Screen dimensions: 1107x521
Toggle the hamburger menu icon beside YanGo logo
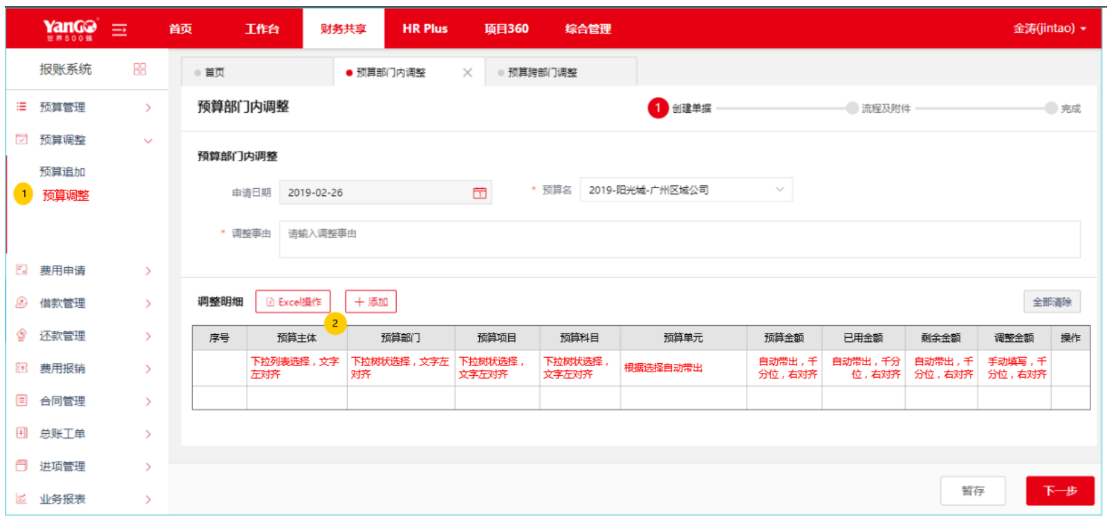[x=119, y=29]
